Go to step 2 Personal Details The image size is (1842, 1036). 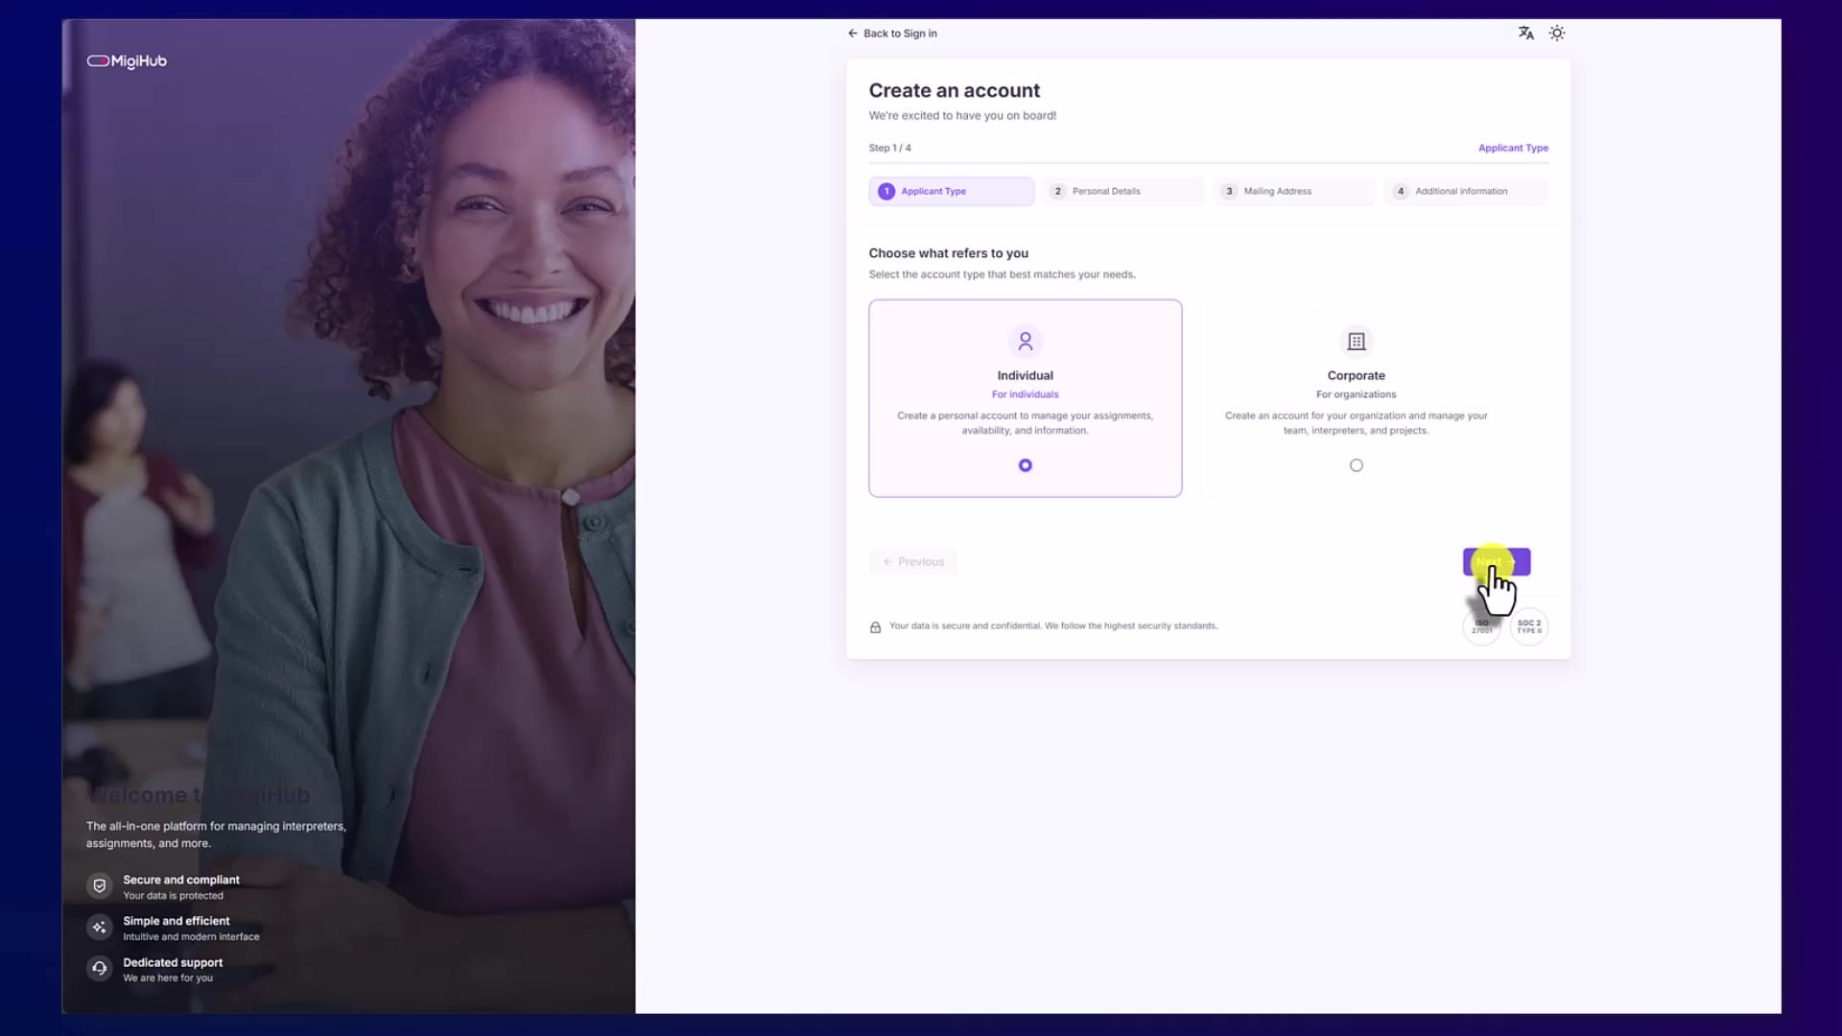(x=1122, y=191)
